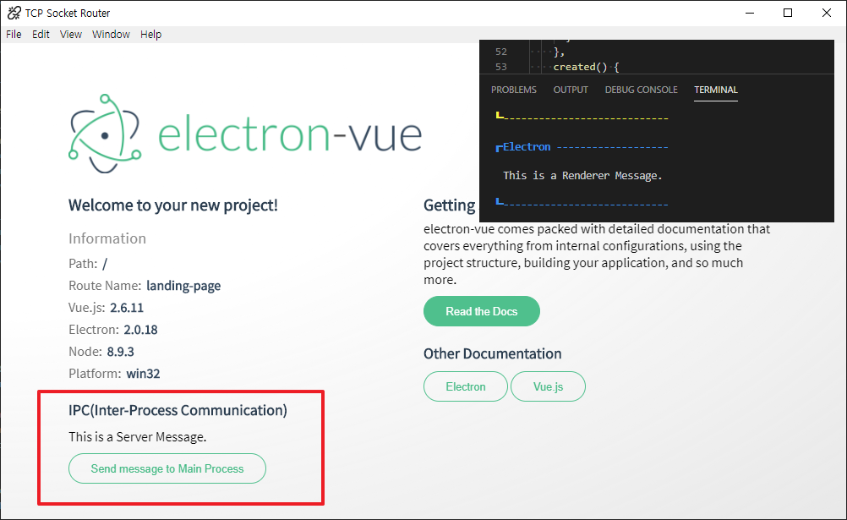The height and width of the screenshot is (520, 847).
Task: Open the File menu
Action: pyautogui.click(x=14, y=34)
